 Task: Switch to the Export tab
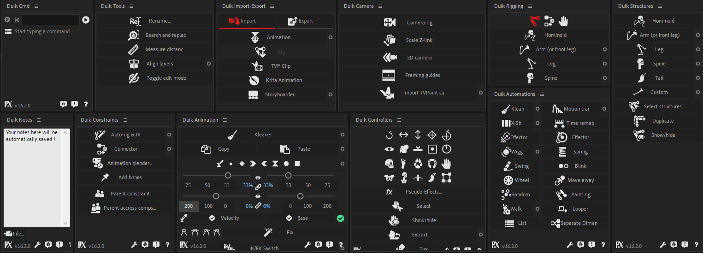(304, 21)
